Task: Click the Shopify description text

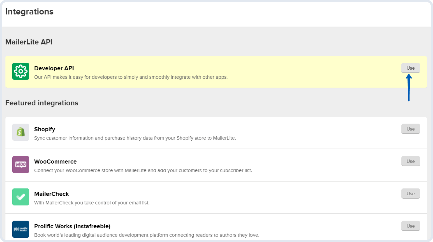Action: [x=135, y=138]
